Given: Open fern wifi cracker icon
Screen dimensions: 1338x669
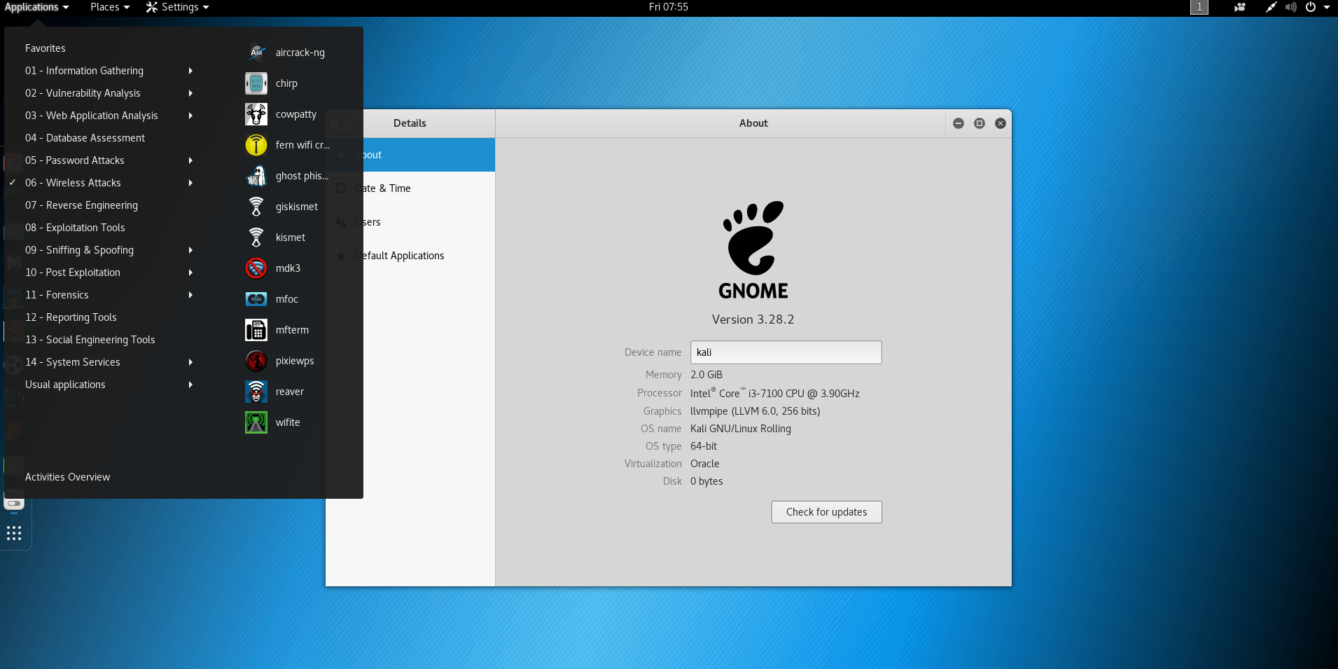Looking at the screenshot, I should click(x=256, y=145).
